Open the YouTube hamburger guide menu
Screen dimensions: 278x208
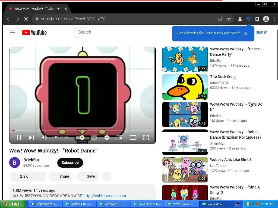[x=12, y=32]
